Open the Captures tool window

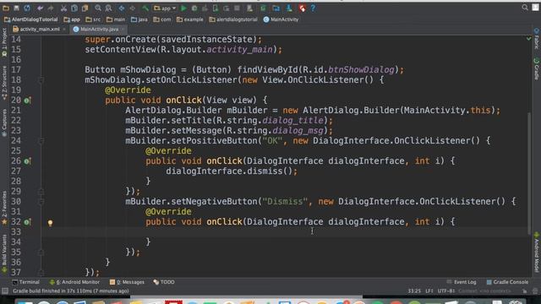coord(4,123)
